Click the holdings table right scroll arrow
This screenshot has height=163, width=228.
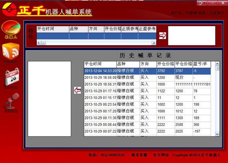[154, 43]
